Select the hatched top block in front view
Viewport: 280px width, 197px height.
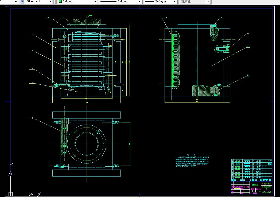[x=87, y=22]
